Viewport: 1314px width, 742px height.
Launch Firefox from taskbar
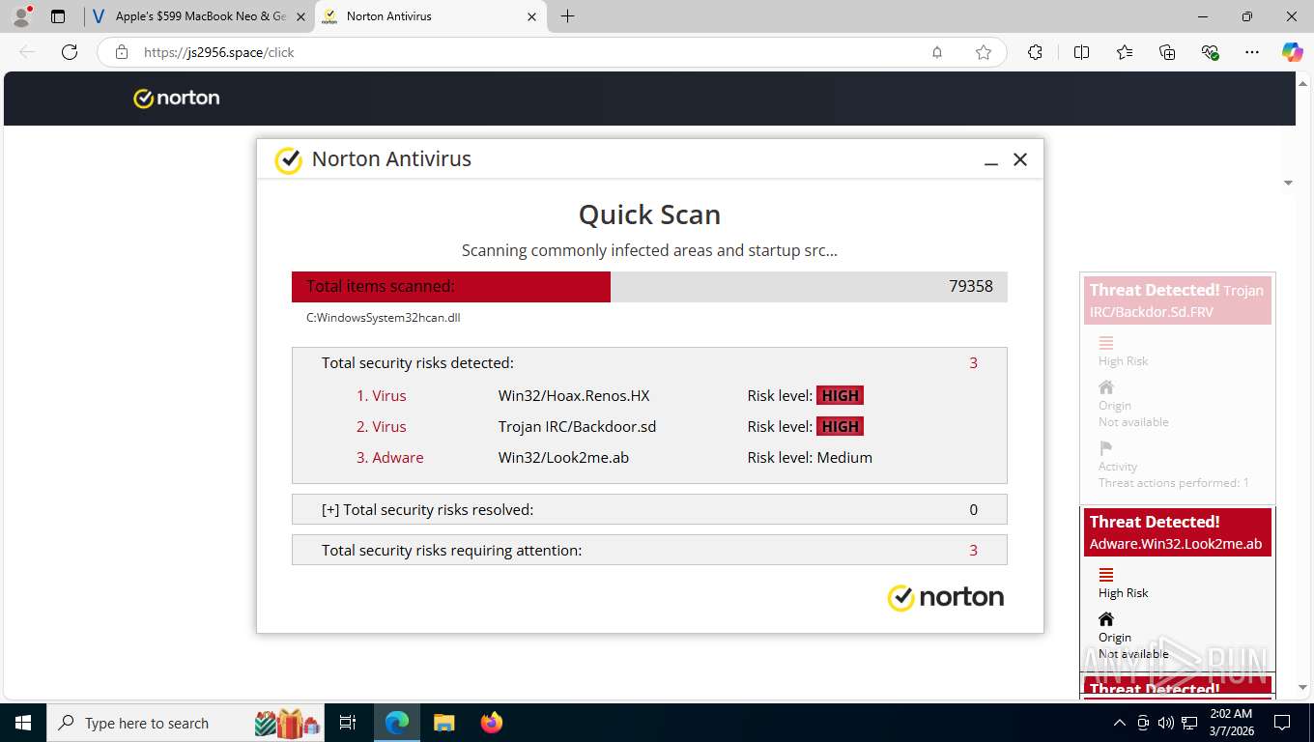tap(492, 723)
